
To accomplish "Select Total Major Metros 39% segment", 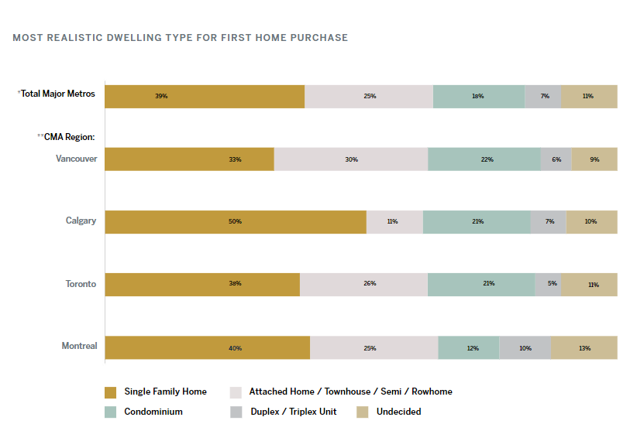I will click(x=205, y=97).
